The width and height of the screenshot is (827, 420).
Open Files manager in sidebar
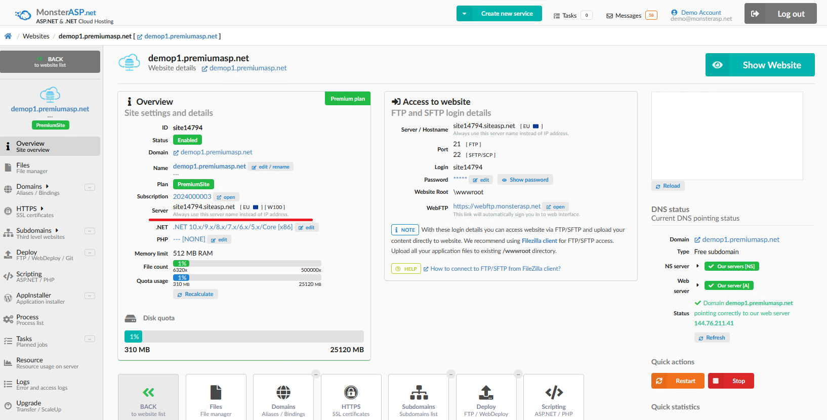pos(50,168)
